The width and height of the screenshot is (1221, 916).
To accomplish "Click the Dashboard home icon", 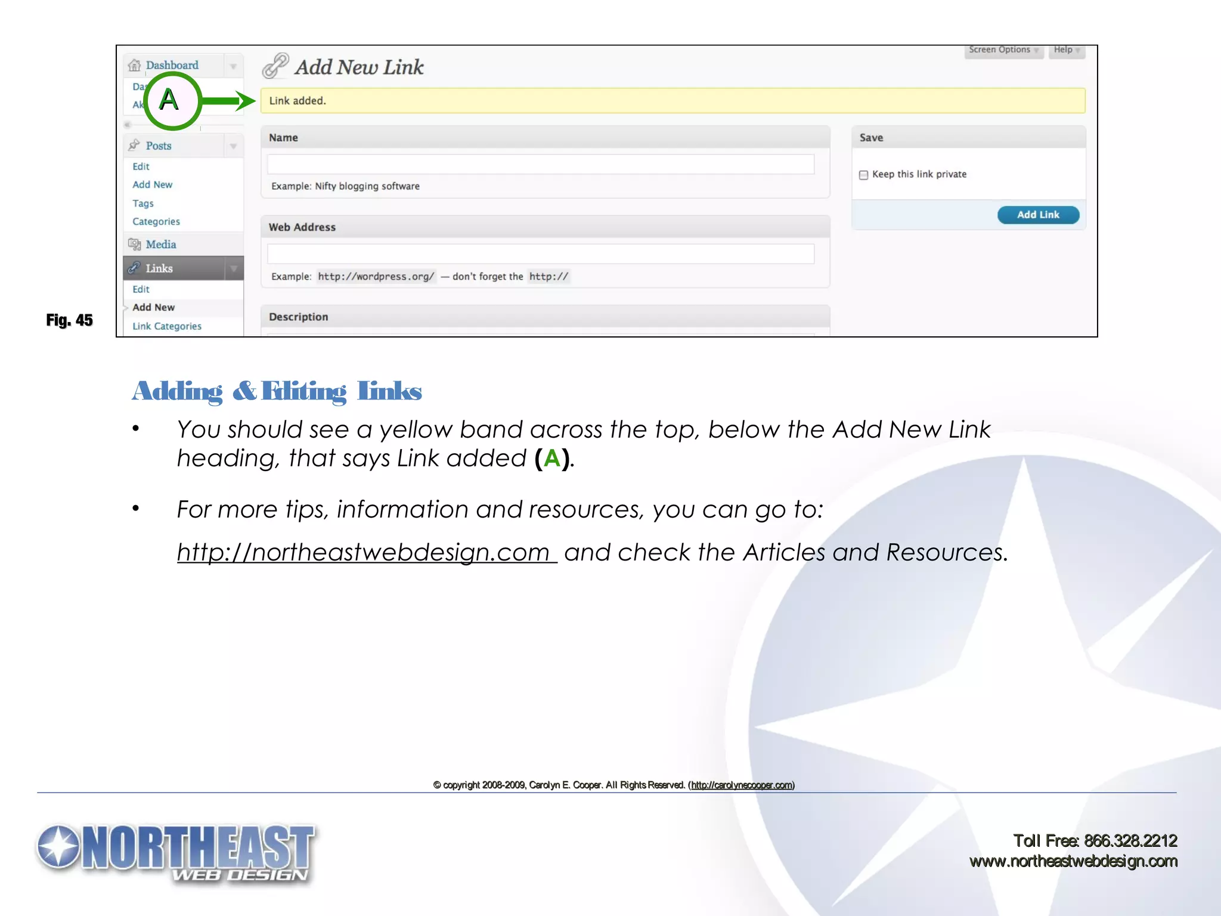I will pos(134,65).
